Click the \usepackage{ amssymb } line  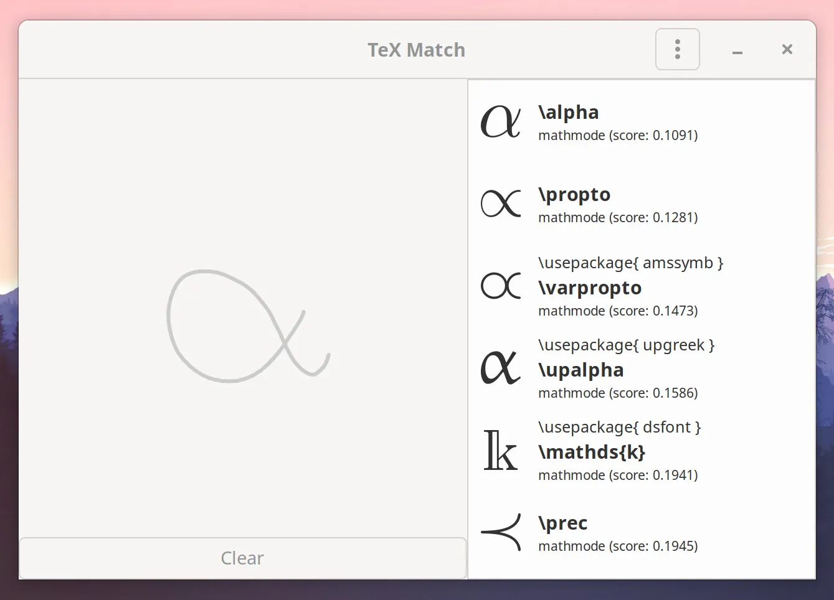click(x=631, y=263)
